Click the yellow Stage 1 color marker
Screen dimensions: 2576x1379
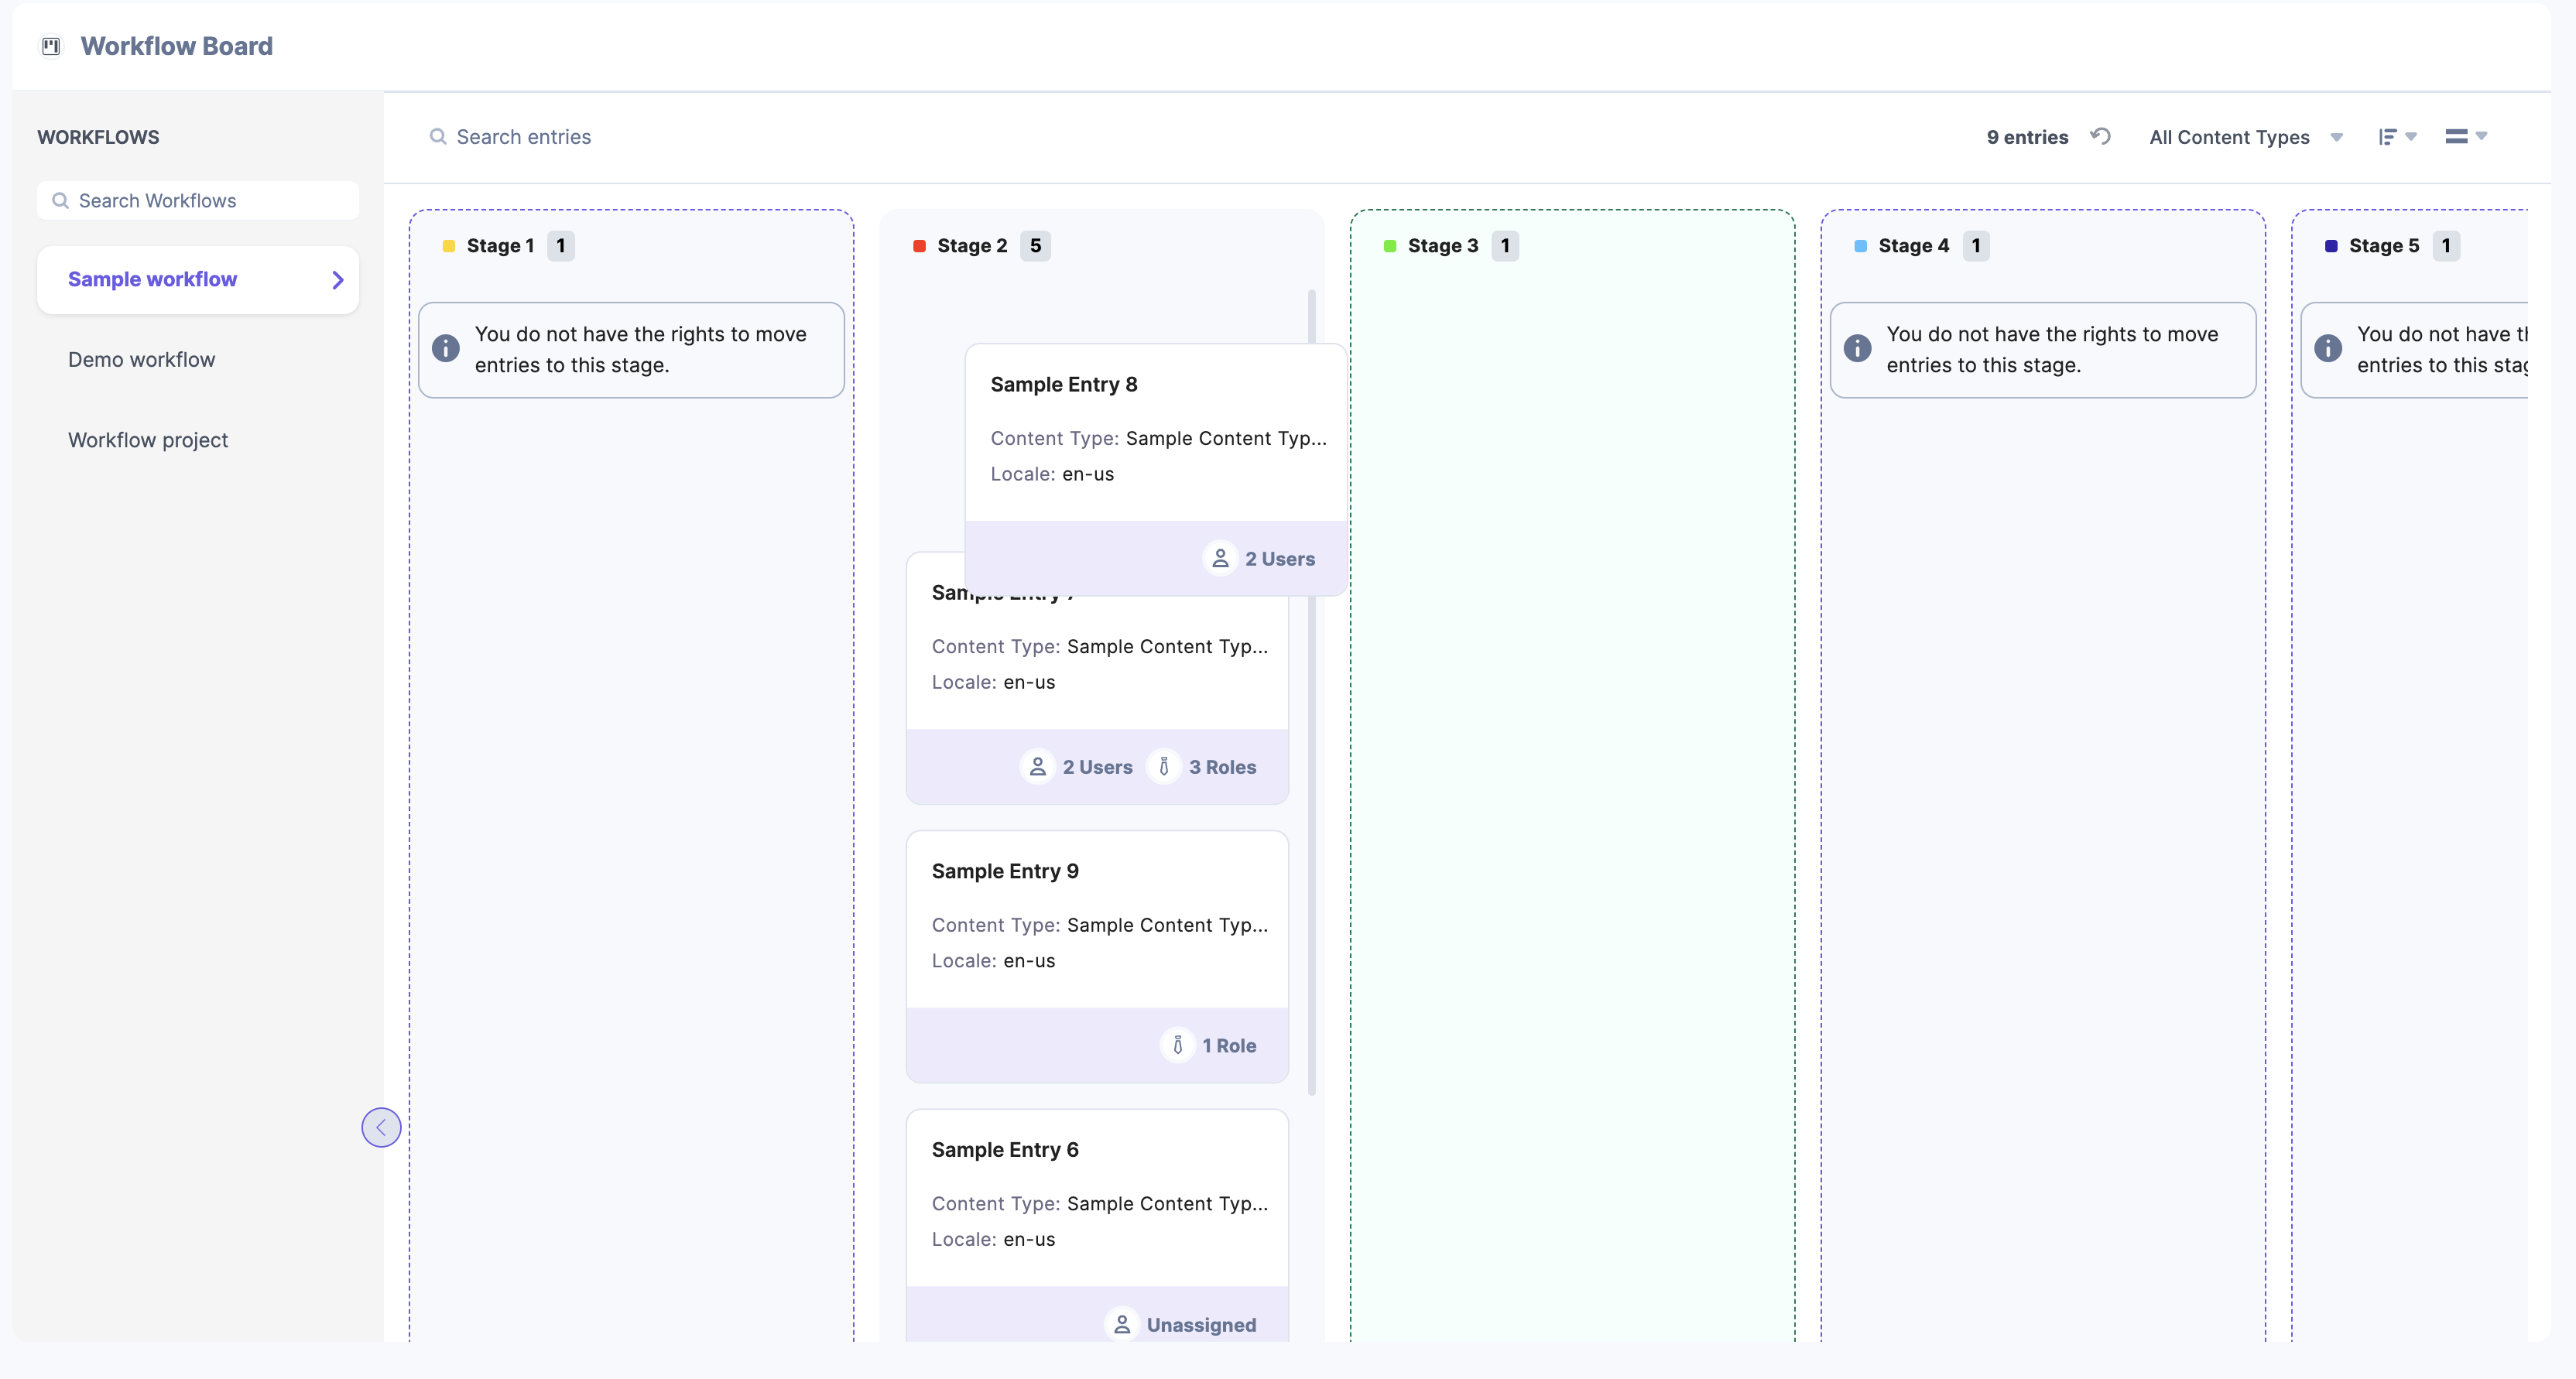449,246
